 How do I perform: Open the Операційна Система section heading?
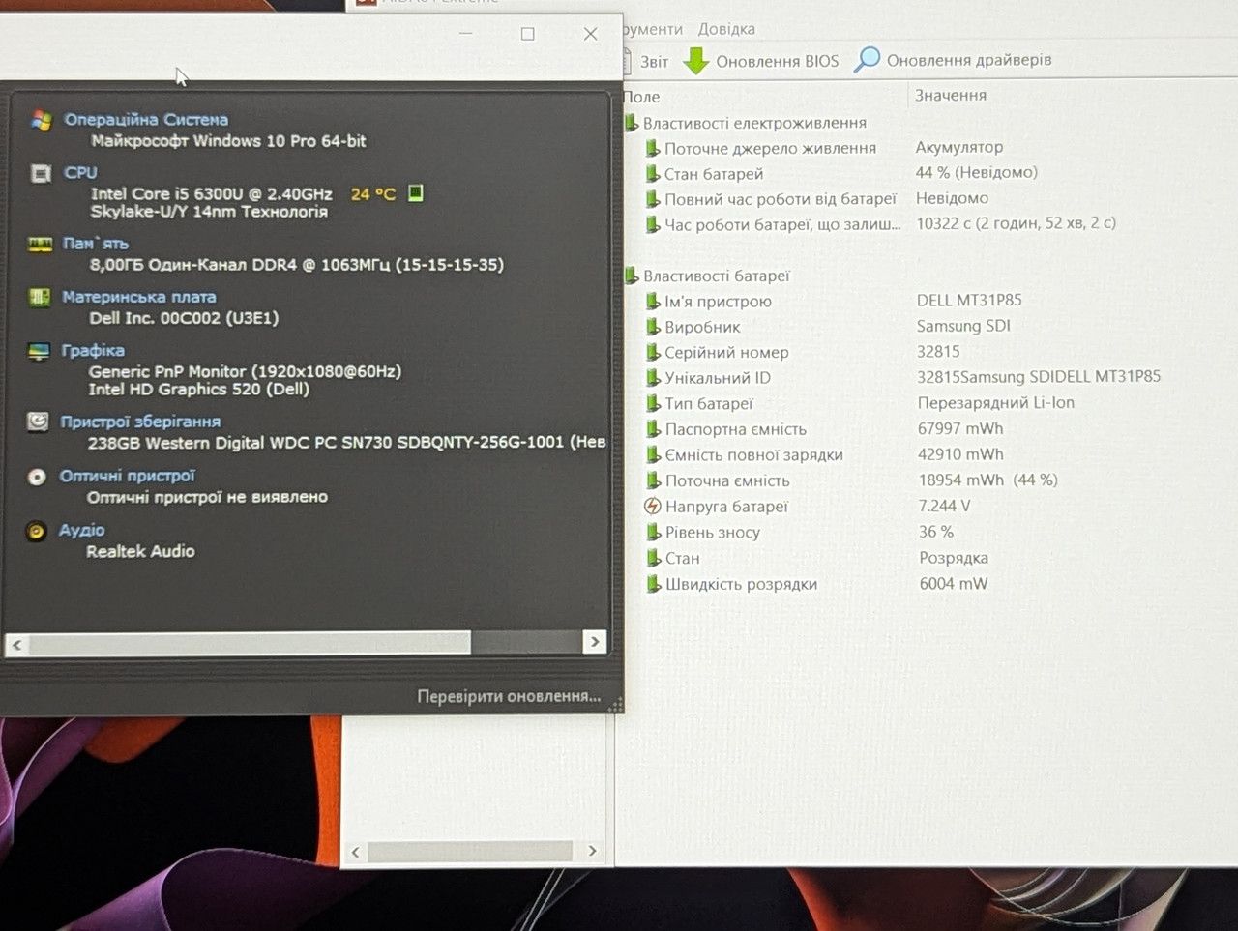(146, 120)
